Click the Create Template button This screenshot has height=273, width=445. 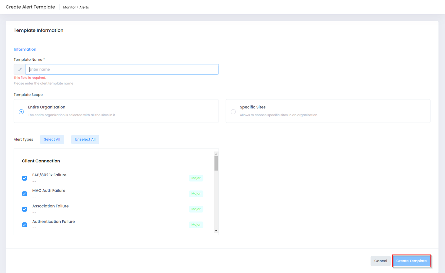coord(411,261)
